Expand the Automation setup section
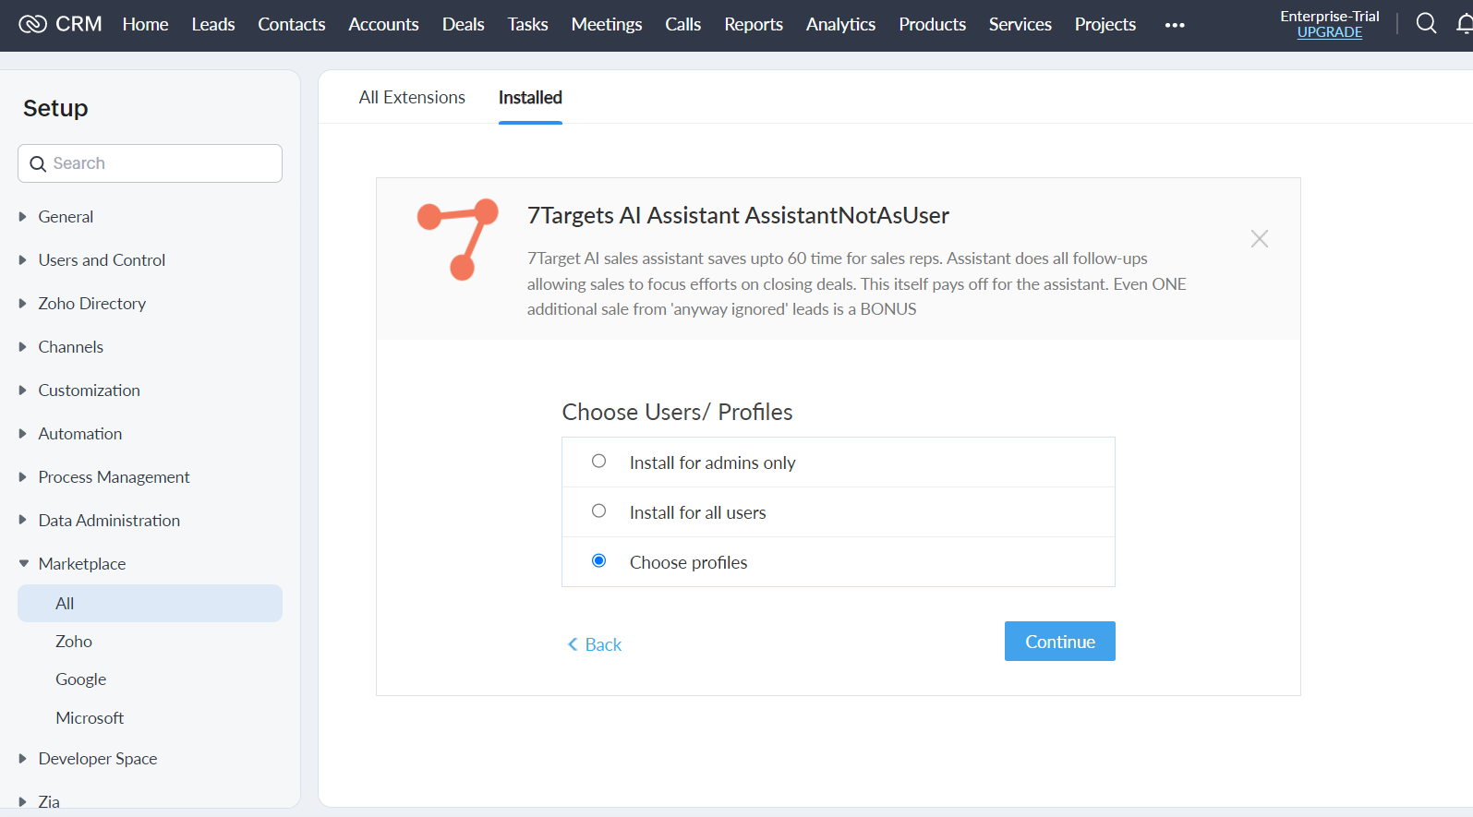This screenshot has width=1473, height=817. tap(23, 434)
